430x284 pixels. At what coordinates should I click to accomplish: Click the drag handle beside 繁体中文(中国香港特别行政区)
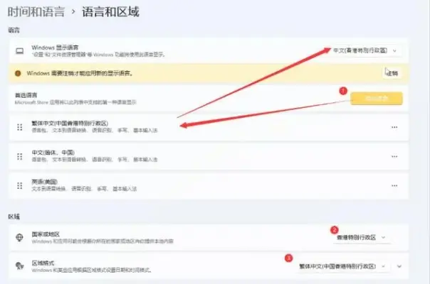click(x=19, y=126)
